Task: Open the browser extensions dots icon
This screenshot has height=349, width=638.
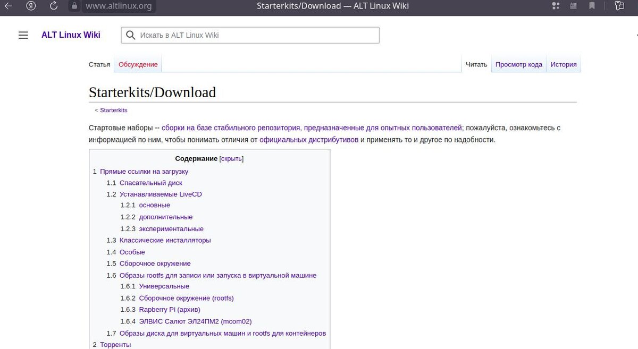Action: (x=556, y=6)
